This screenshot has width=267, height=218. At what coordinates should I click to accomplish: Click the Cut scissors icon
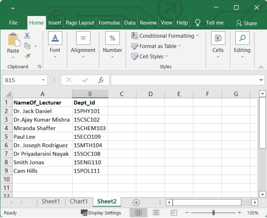pyautogui.click(x=27, y=36)
